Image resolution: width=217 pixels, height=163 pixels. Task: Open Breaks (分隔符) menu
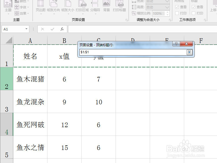[x=95, y=7]
